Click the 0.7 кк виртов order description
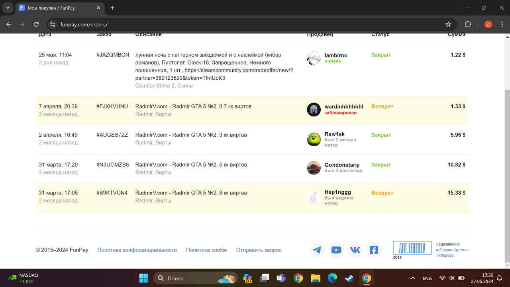Image resolution: width=510 pixels, height=287 pixels. pos(193,106)
